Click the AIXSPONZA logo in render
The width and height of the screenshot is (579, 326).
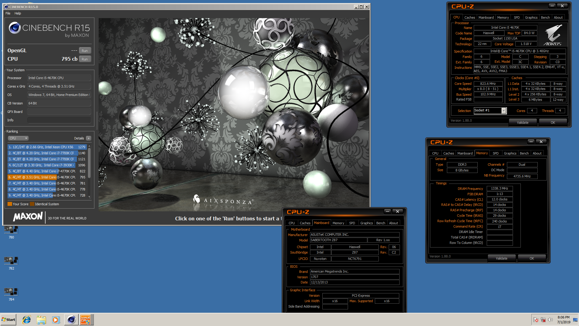[223, 200]
